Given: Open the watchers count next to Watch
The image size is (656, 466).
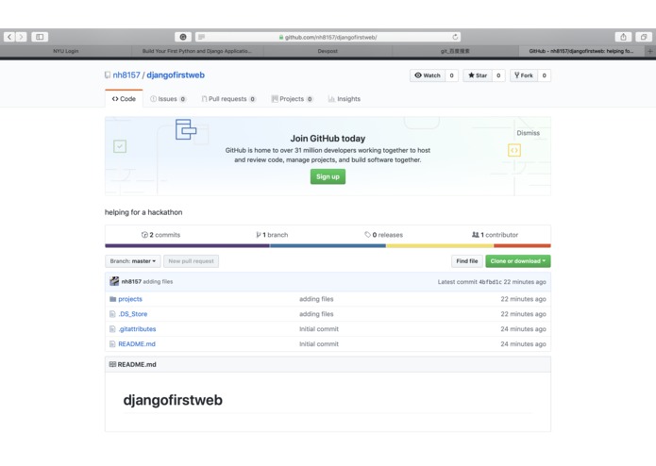Looking at the screenshot, I should tap(451, 75).
